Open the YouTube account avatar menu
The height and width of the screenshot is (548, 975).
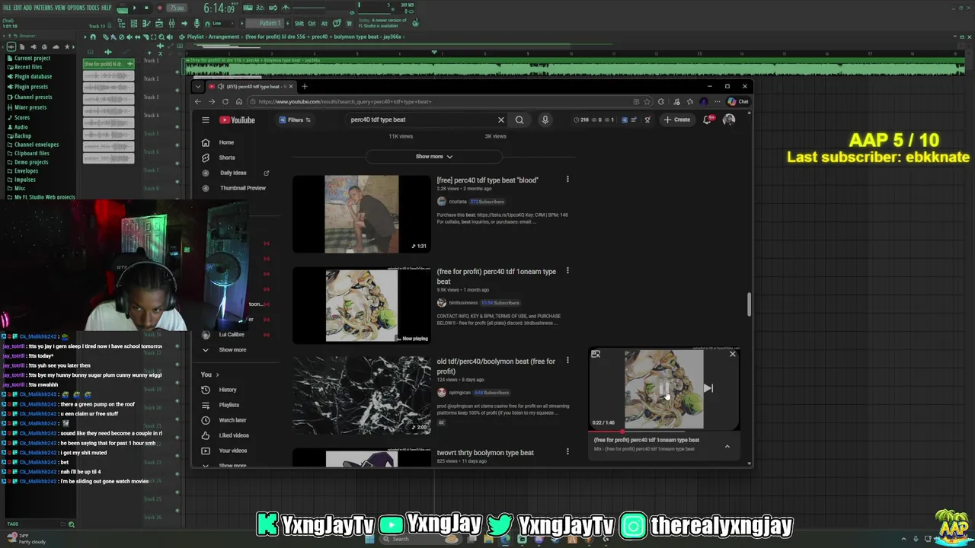(x=729, y=119)
